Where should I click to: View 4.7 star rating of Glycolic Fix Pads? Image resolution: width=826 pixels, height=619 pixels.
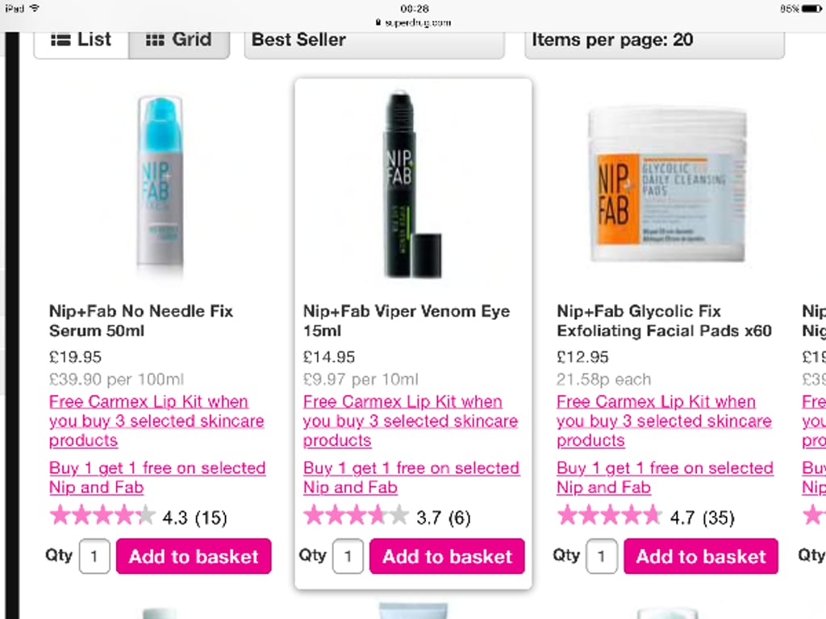(645, 517)
